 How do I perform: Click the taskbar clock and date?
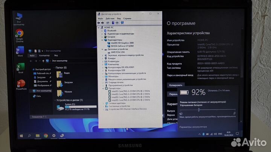coord(228,134)
